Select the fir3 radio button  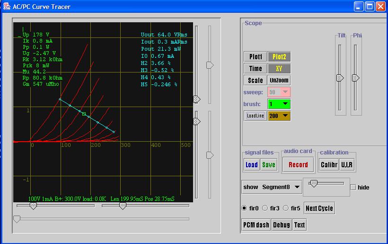pyautogui.click(x=265, y=208)
